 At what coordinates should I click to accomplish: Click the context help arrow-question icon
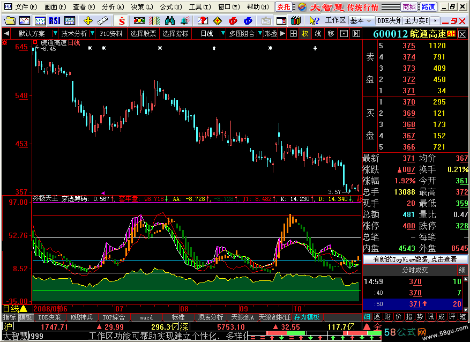coord(314,21)
